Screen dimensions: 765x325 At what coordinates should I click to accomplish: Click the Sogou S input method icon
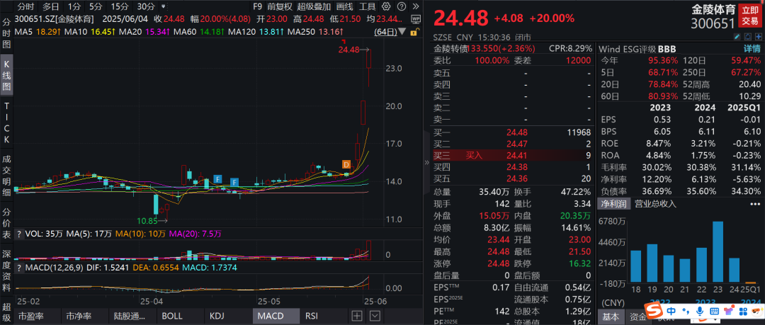pos(652,310)
